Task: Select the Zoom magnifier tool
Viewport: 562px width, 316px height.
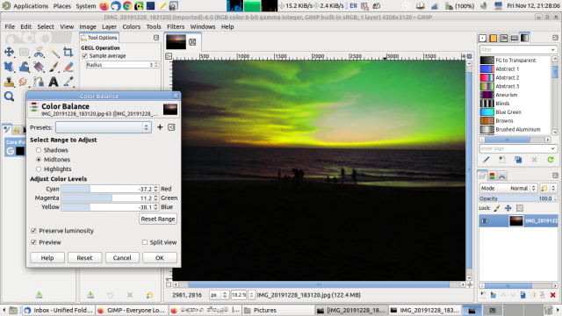Action: tap(9, 97)
